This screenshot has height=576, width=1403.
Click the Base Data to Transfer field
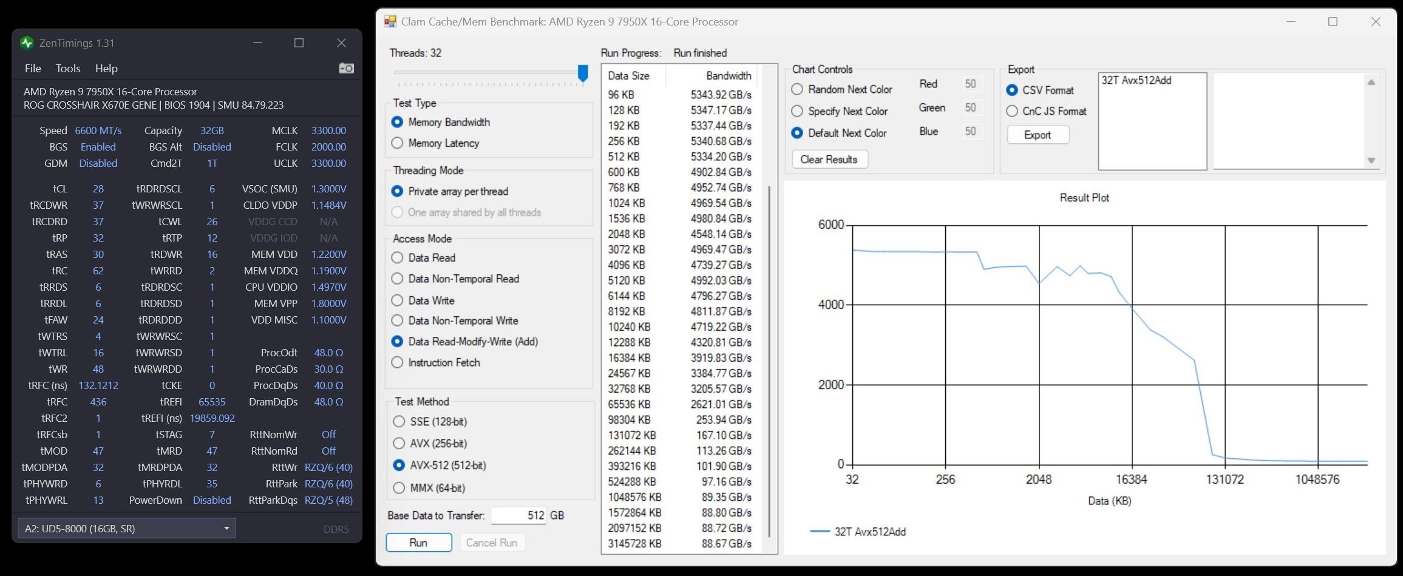518,515
